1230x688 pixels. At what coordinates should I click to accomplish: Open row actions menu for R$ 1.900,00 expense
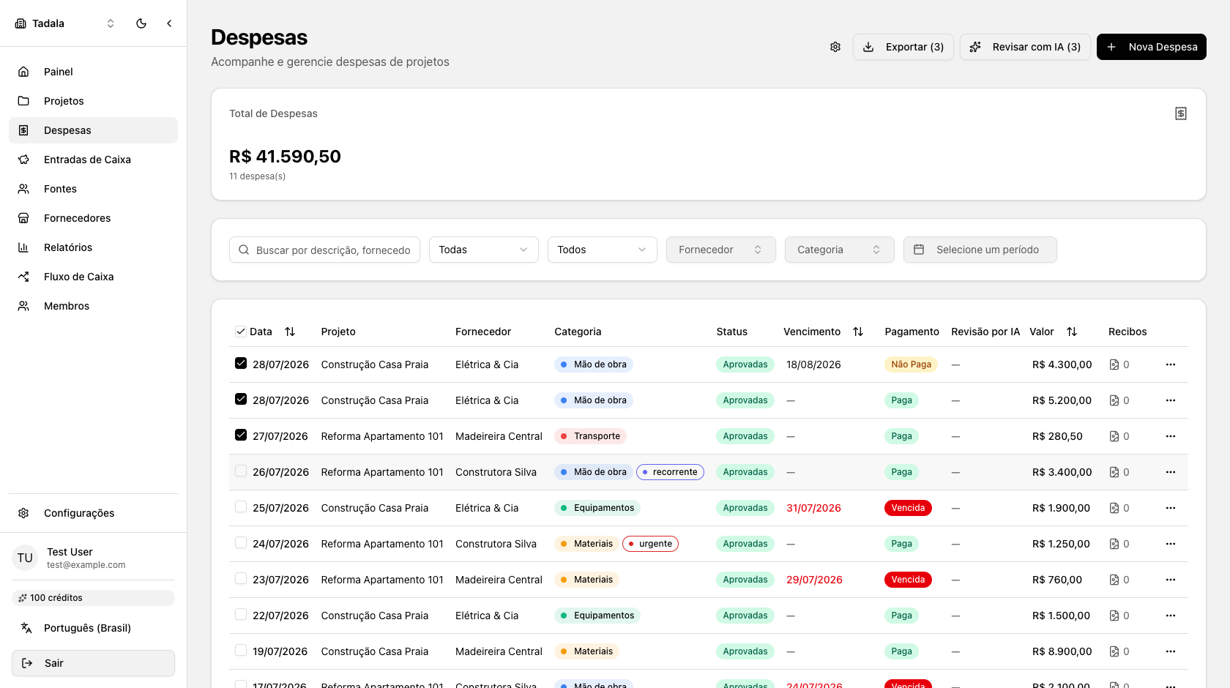pos(1171,508)
